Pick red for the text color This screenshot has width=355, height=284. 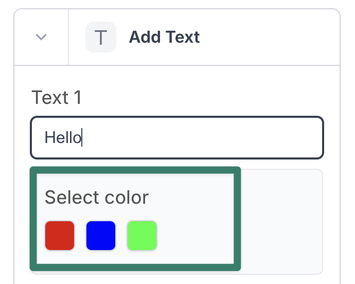click(x=60, y=235)
